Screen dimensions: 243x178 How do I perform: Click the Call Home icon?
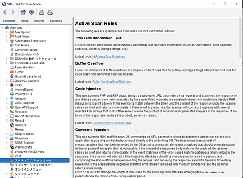[12, 45]
